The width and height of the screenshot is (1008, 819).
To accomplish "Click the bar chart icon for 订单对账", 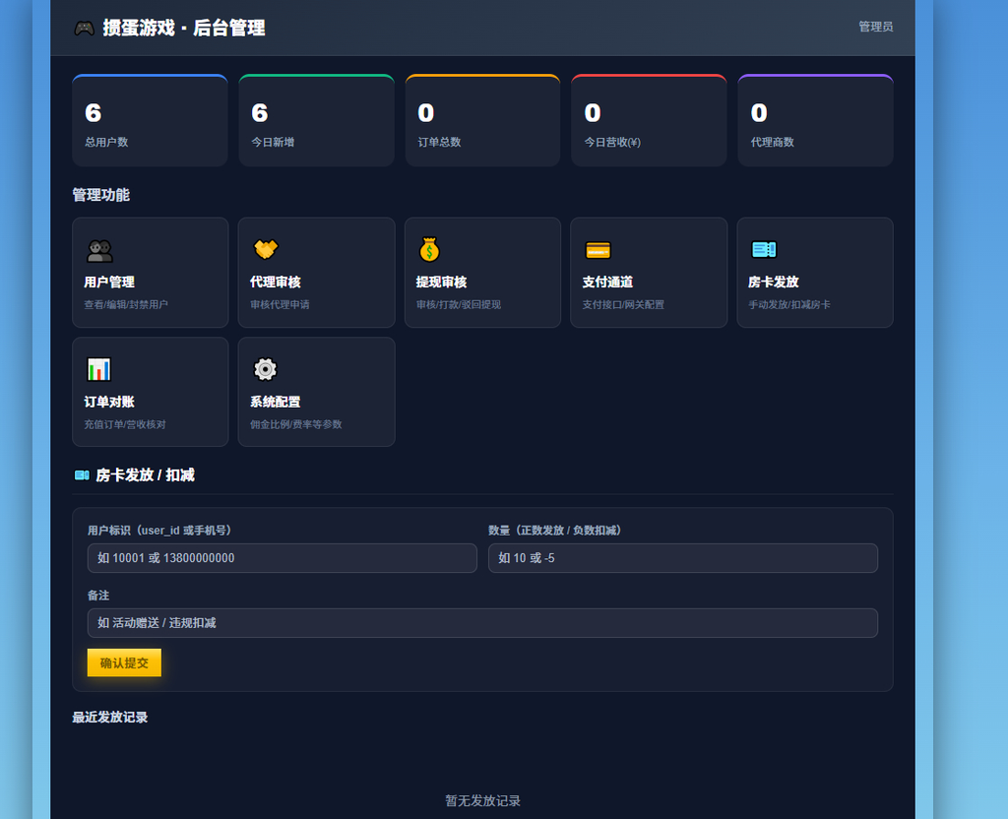I will click(x=99, y=370).
